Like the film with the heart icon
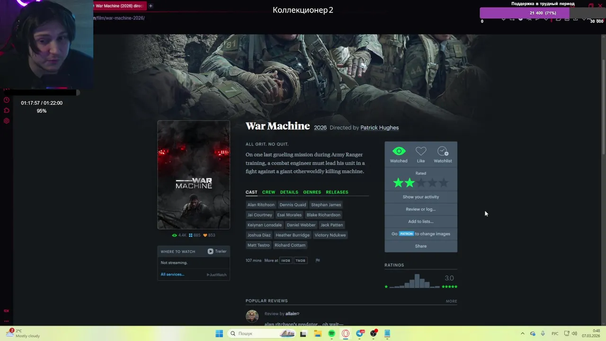This screenshot has width=606, height=341. click(421, 152)
